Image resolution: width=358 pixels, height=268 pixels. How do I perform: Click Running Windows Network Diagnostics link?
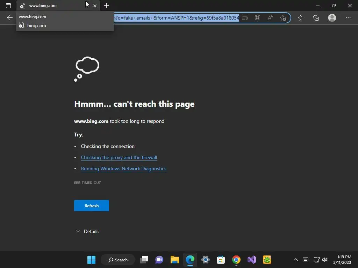click(123, 169)
